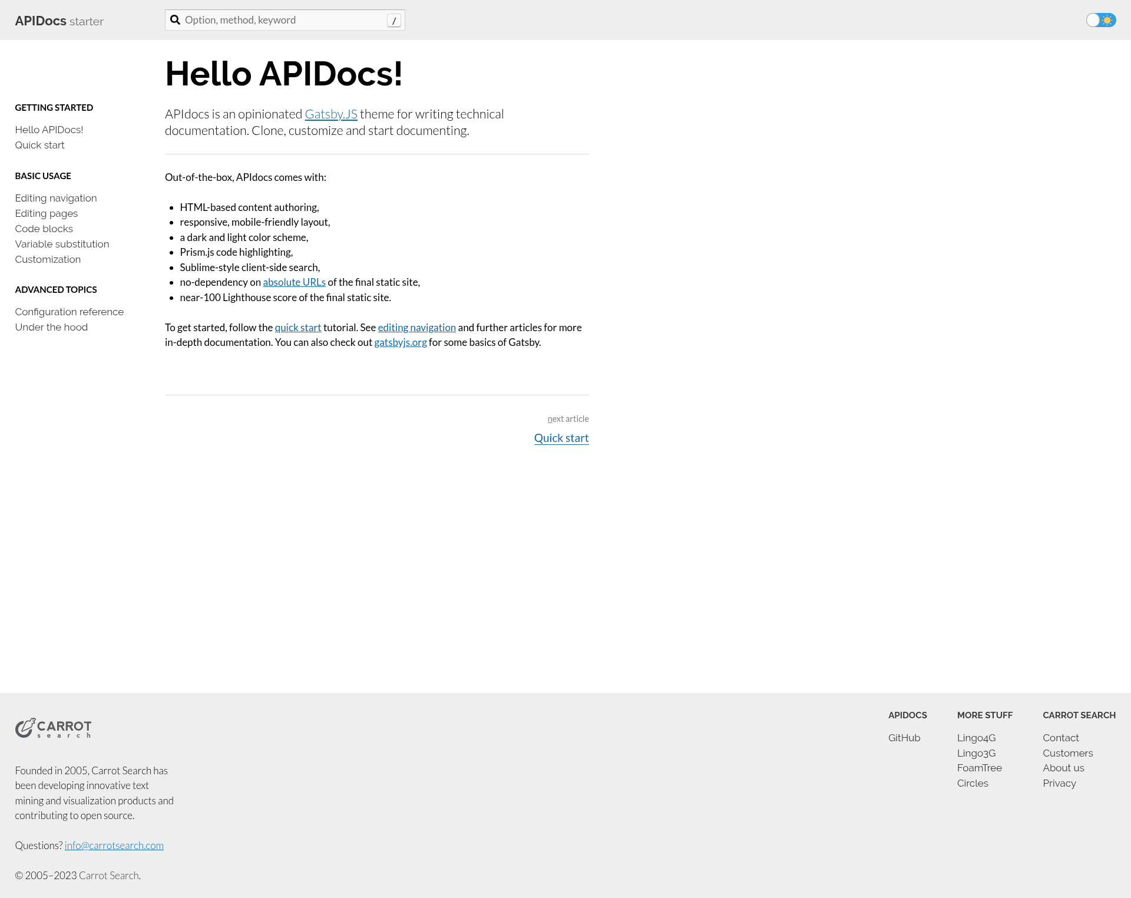
Task: Click the search magnifier icon
Action: coord(175,20)
